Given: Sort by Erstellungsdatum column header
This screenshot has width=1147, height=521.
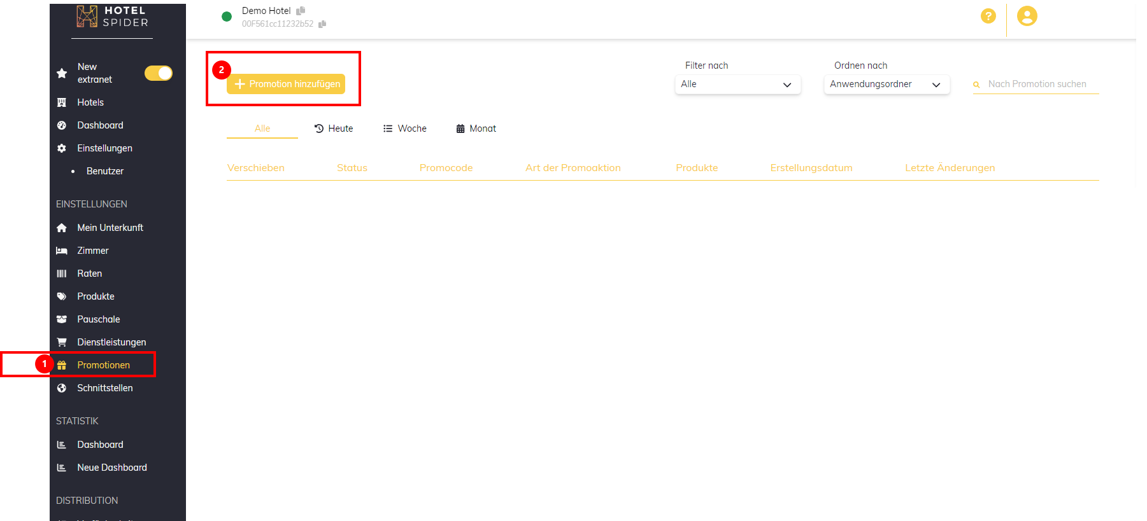Looking at the screenshot, I should (x=811, y=168).
